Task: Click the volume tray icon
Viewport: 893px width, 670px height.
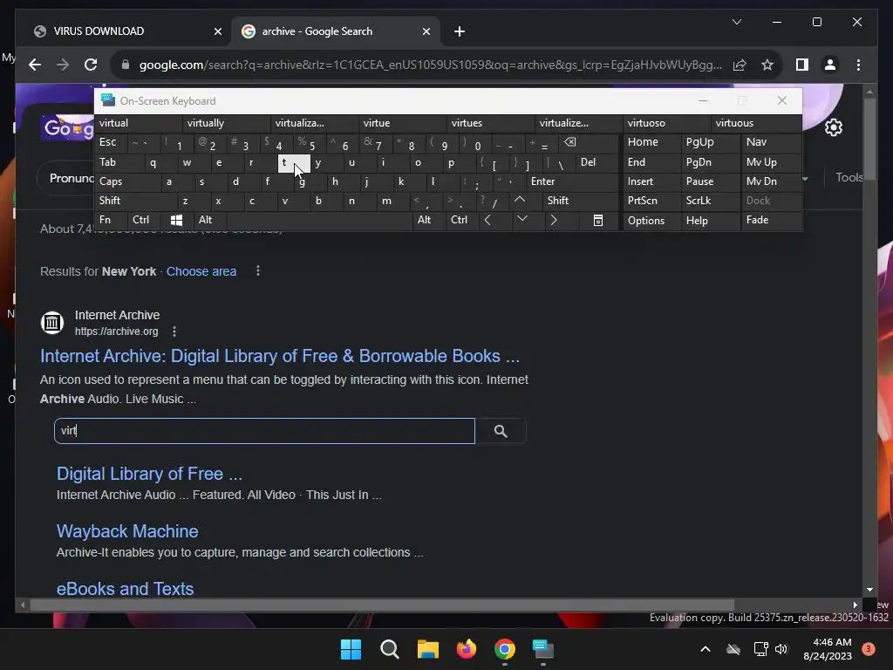Action: pos(781,649)
